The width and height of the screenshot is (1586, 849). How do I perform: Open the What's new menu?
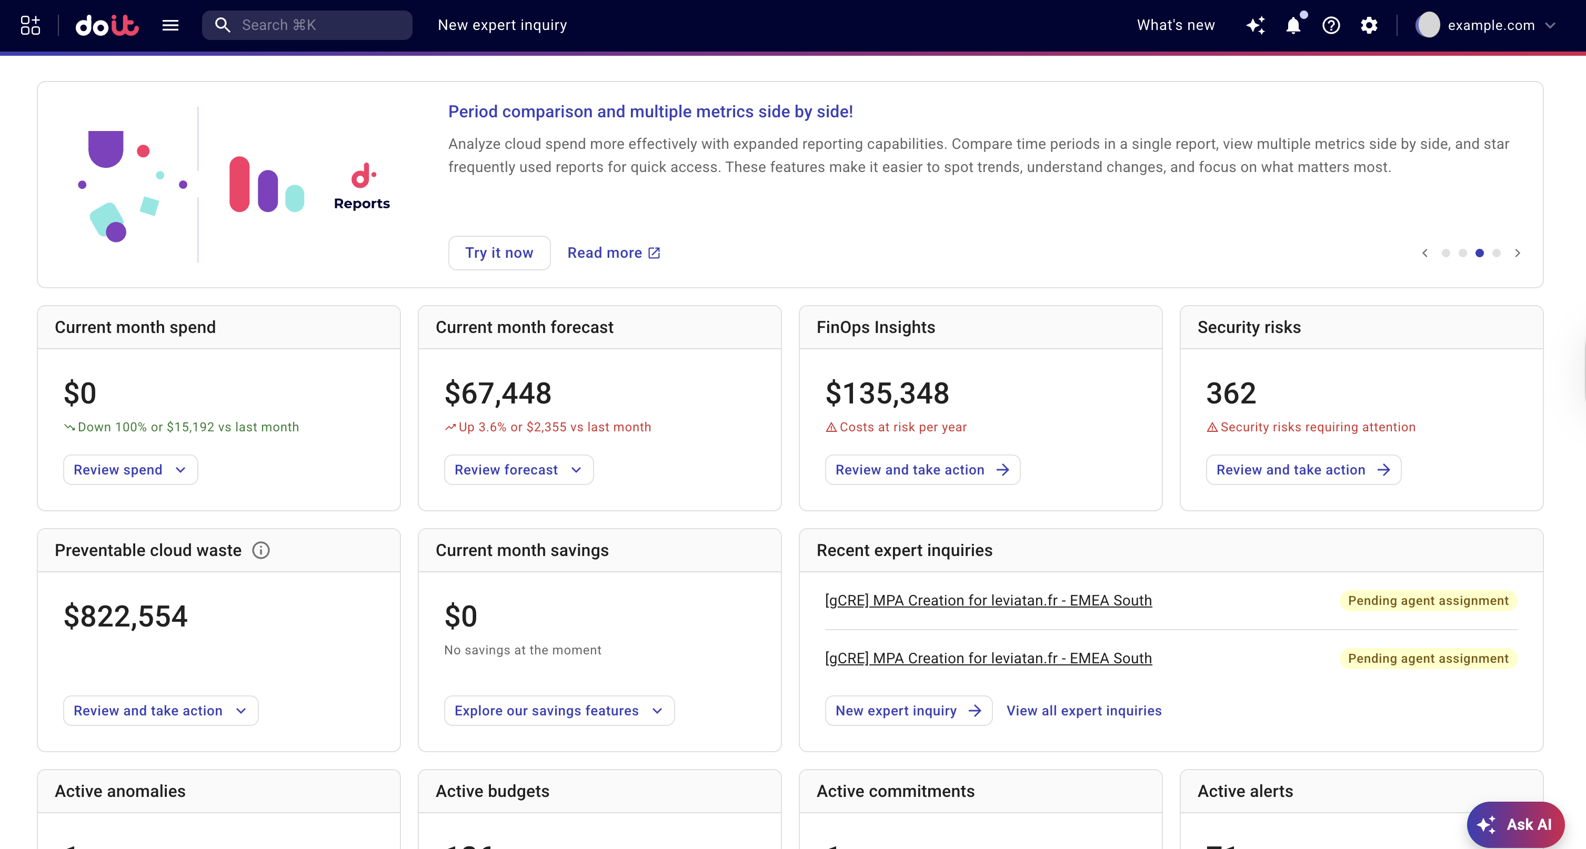1176,25
